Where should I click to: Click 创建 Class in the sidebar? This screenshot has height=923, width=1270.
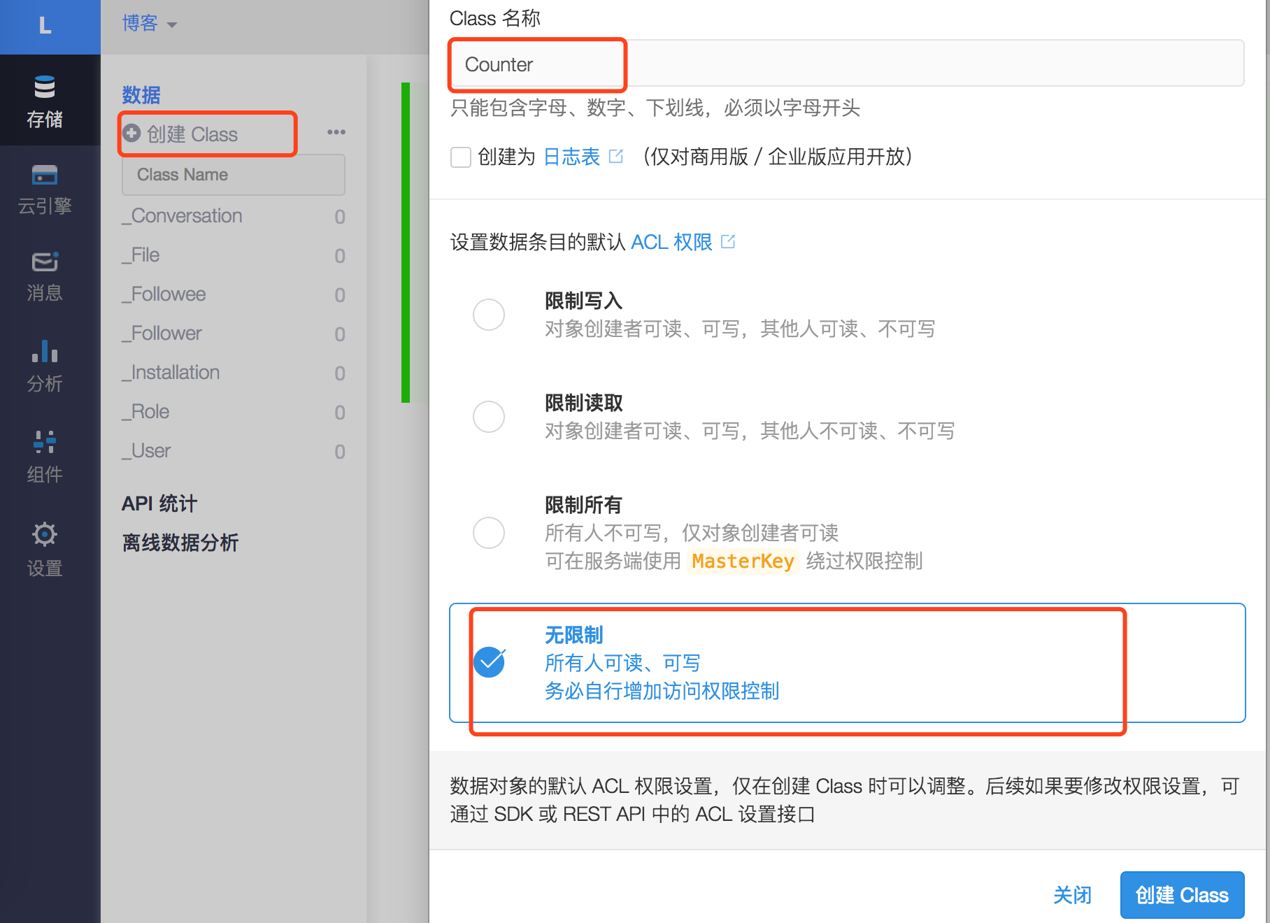pos(192,134)
